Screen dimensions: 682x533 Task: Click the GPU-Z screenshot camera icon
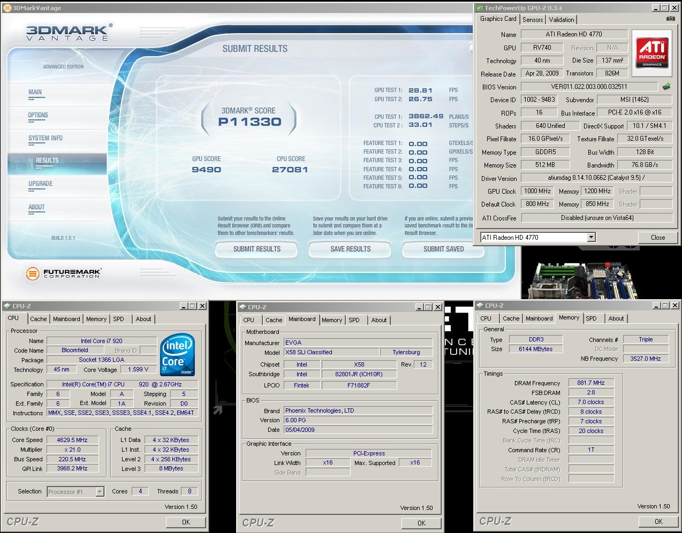pos(670,19)
